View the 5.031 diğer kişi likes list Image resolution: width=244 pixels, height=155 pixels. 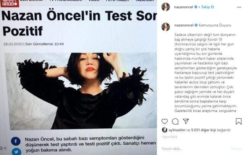click(x=204, y=130)
